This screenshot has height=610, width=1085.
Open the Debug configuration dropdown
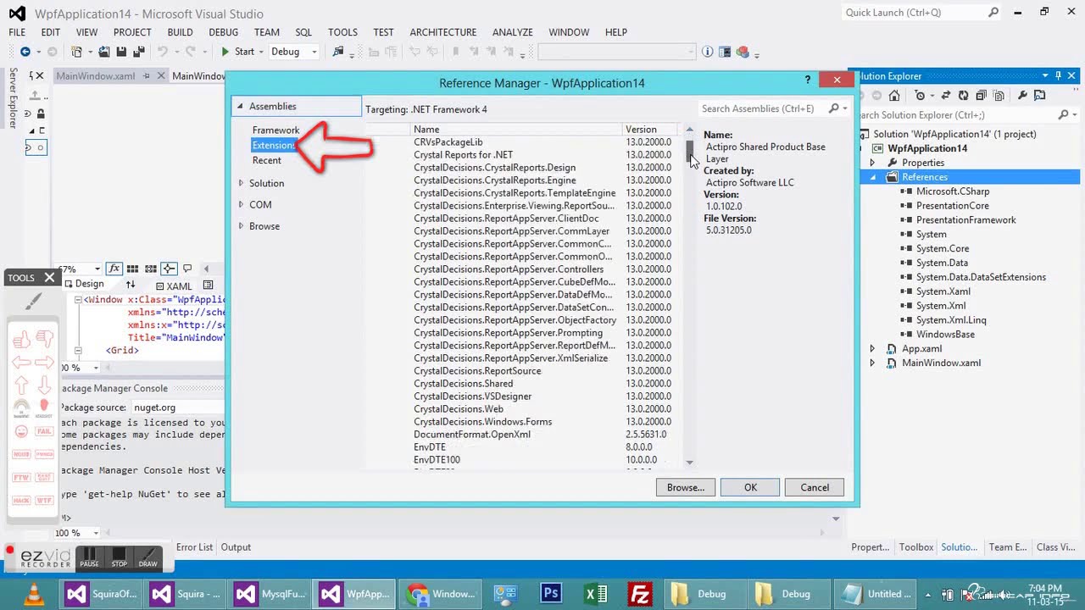click(314, 52)
